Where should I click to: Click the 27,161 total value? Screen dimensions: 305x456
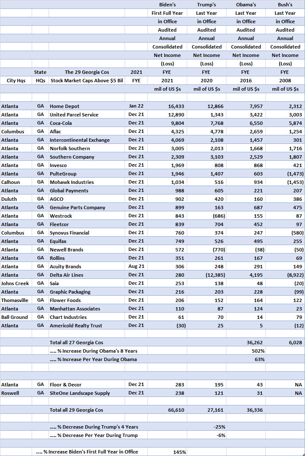pos(215,410)
